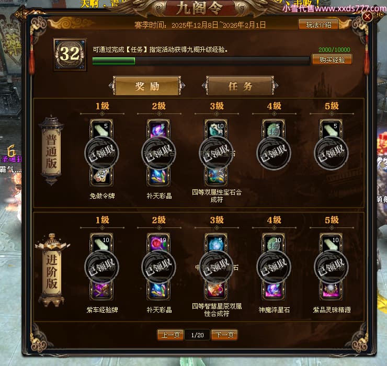
Task: Click the 补天彩晶 icon in 进阶版 row
Action: pyautogui.click(x=158, y=291)
